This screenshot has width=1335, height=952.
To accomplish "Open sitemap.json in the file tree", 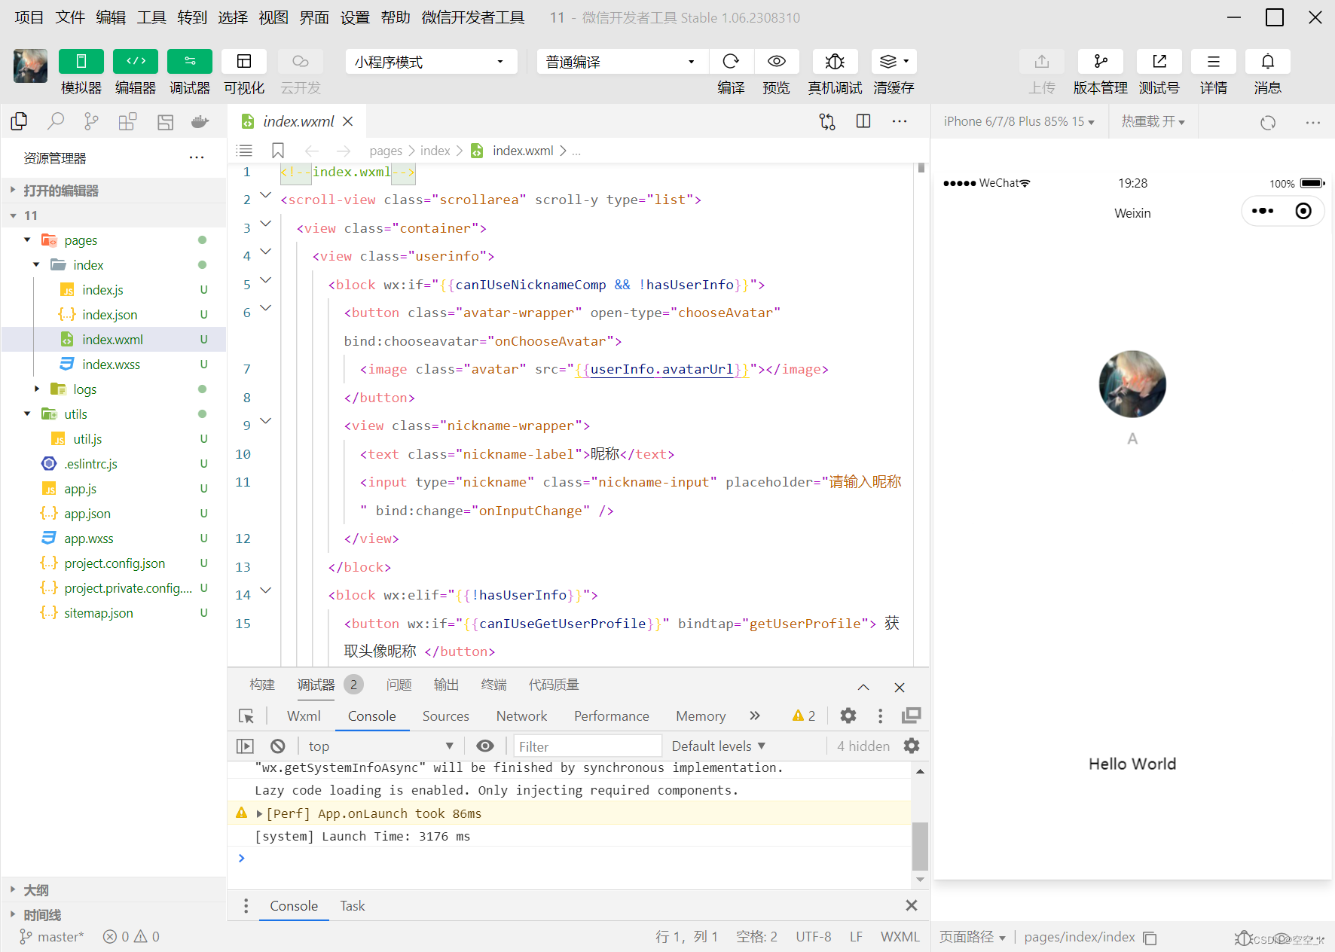I will click(99, 613).
